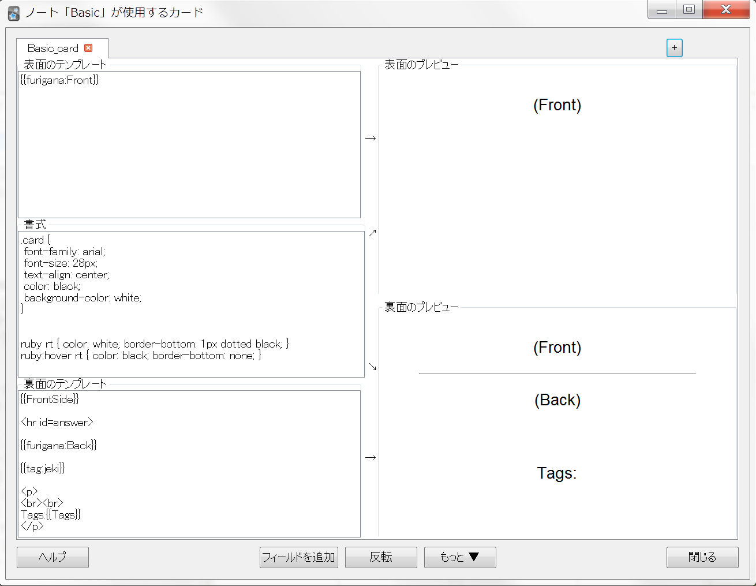
Task: Maximize the card types window
Action: 688,10
